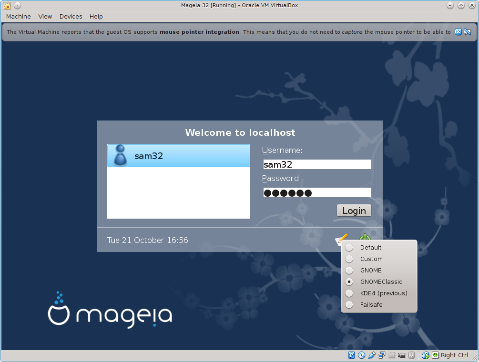The width and height of the screenshot is (479, 362).
Task: Dismiss the mouse integration notification
Action: (458, 32)
